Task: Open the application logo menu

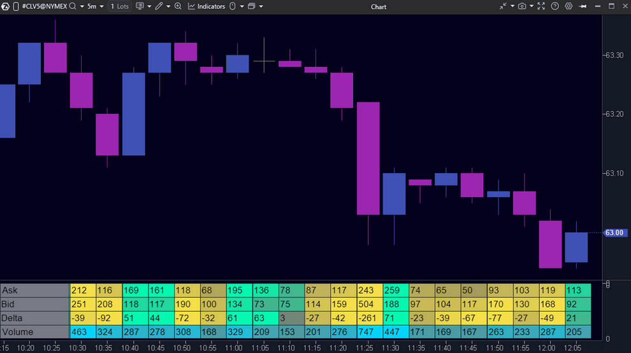Action: pos(6,6)
